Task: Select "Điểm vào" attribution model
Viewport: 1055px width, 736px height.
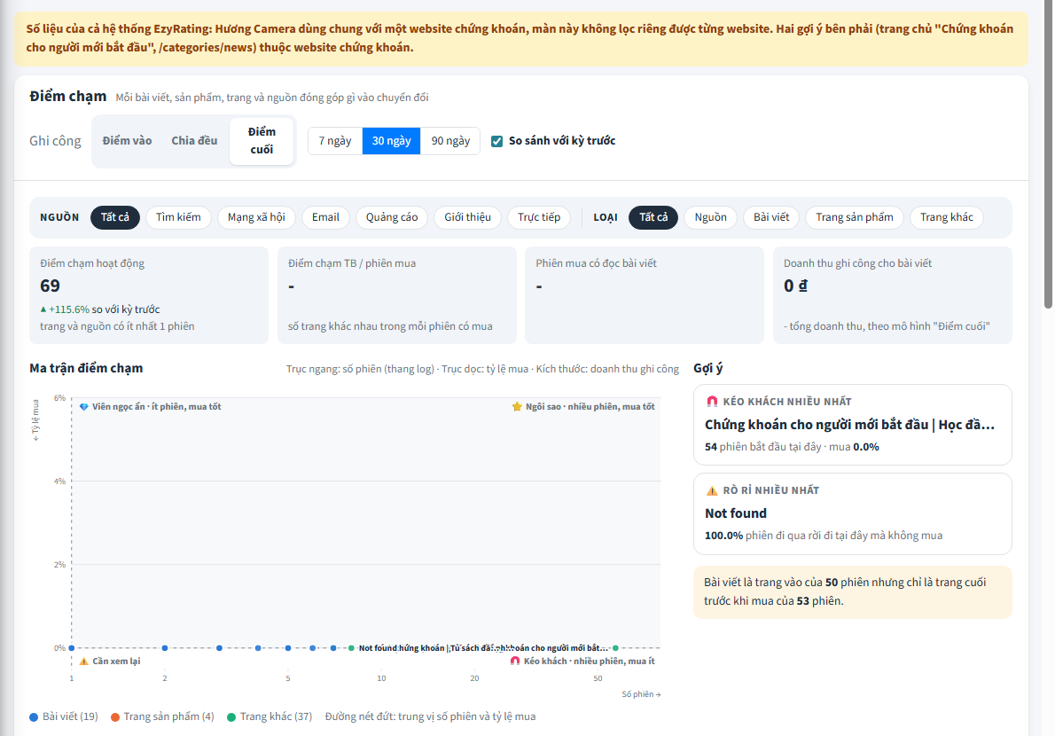Action: pyautogui.click(x=127, y=141)
